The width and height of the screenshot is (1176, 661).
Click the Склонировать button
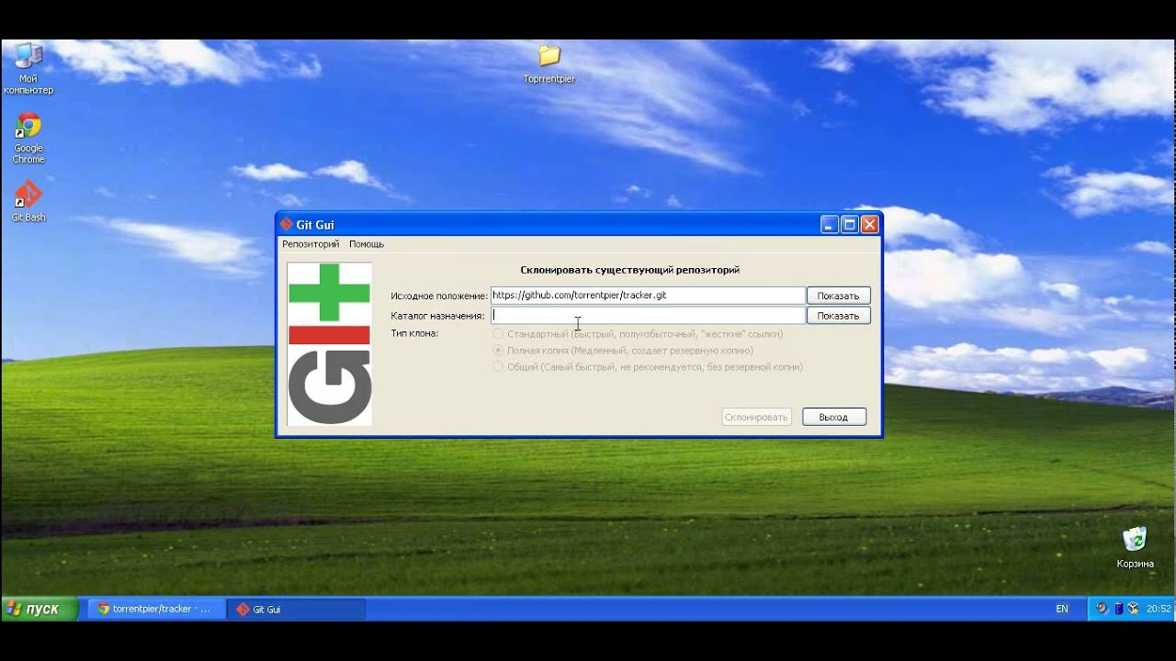click(756, 417)
